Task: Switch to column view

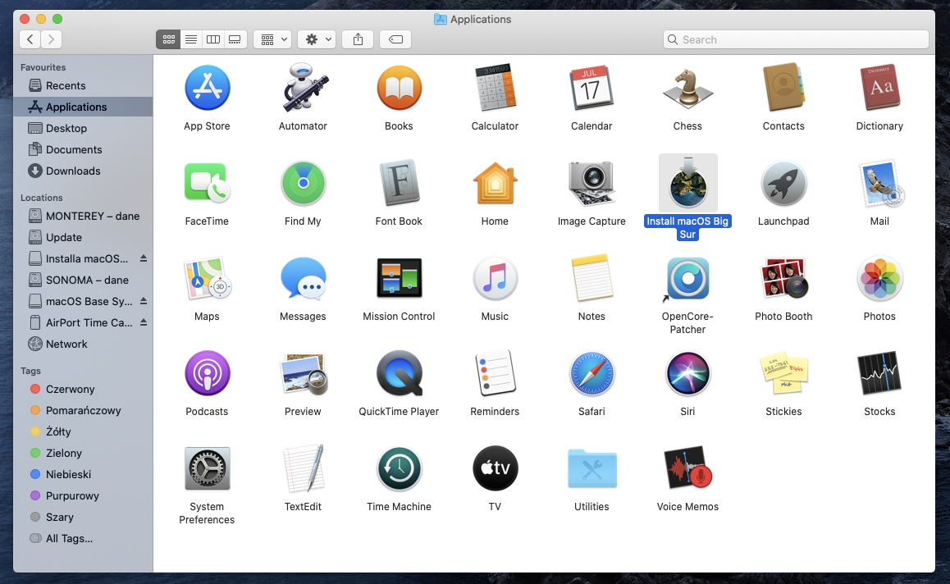Action: tap(213, 39)
